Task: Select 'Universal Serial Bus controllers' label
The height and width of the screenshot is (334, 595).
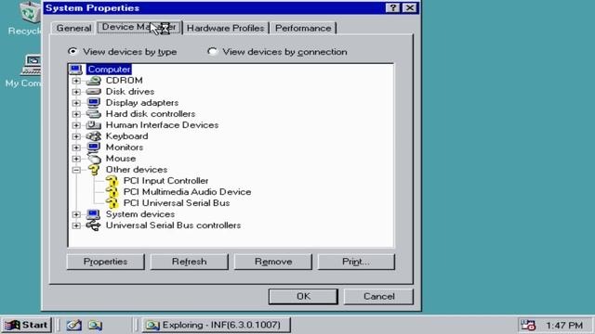Action: point(173,225)
